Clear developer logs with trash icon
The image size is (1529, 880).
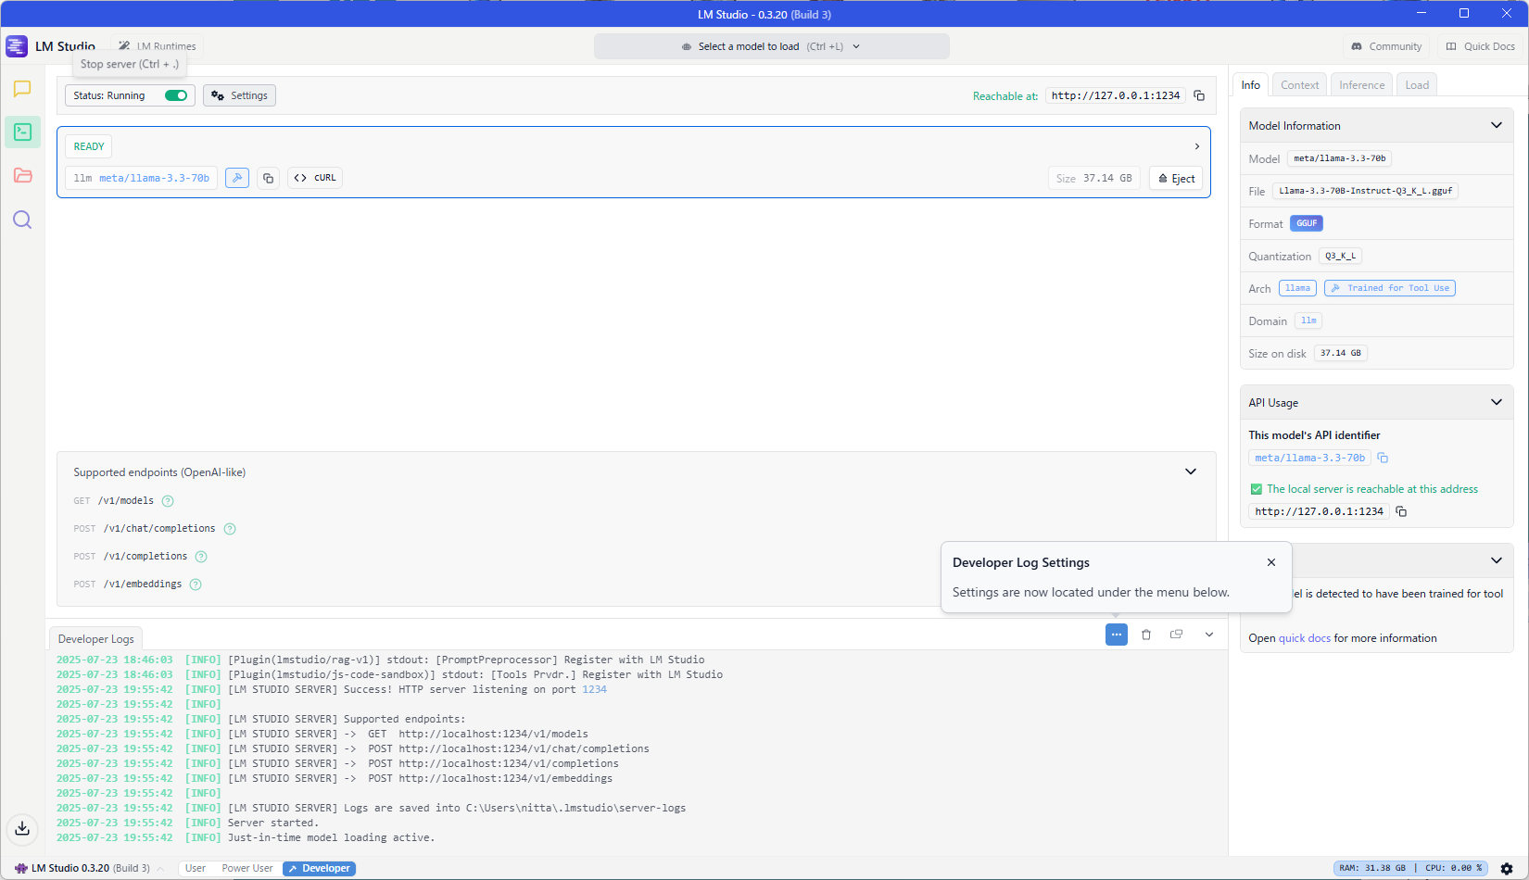[x=1146, y=635]
